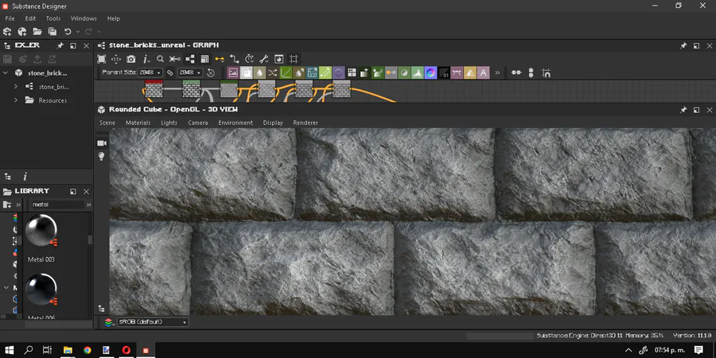Click the Undo arrow in main toolbar

tap(68, 32)
